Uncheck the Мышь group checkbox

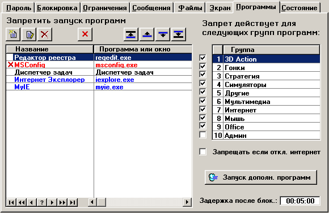pyautogui.click(x=203, y=118)
